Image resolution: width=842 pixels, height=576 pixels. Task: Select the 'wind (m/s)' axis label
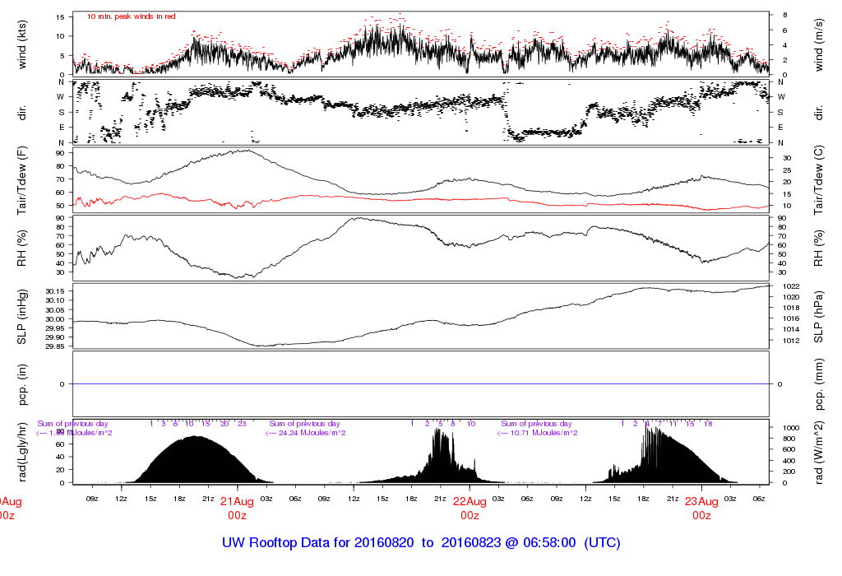point(818,44)
